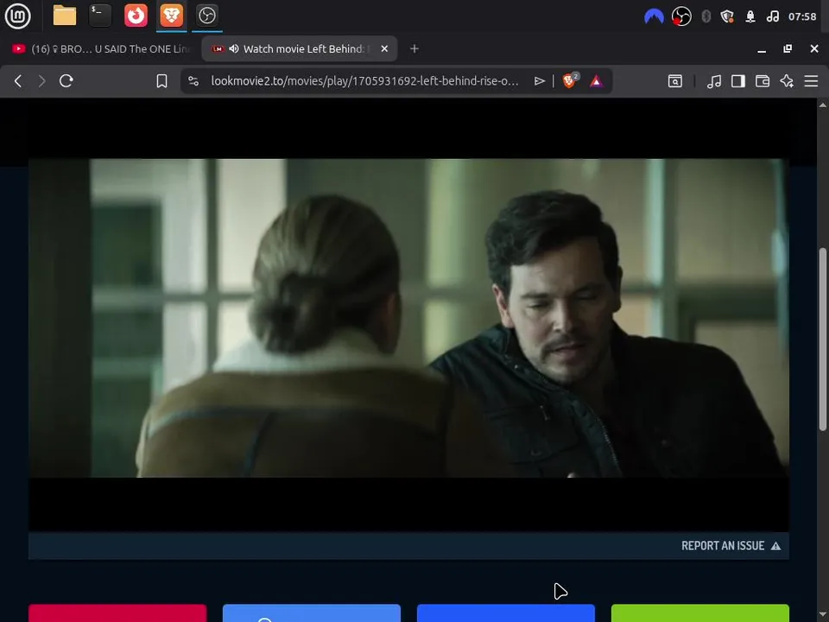Open the calendar from the 07:58 clock
Viewport: 829px width, 622px height.
tap(802, 16)
